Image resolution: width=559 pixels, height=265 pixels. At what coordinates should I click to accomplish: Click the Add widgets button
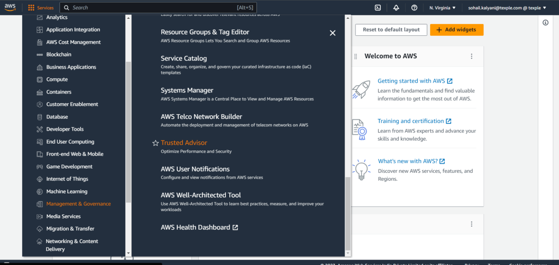point(456,30)
